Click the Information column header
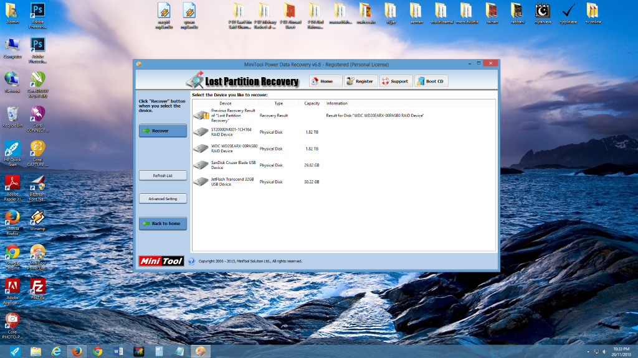The image size is (638, 358). [337, 104]
